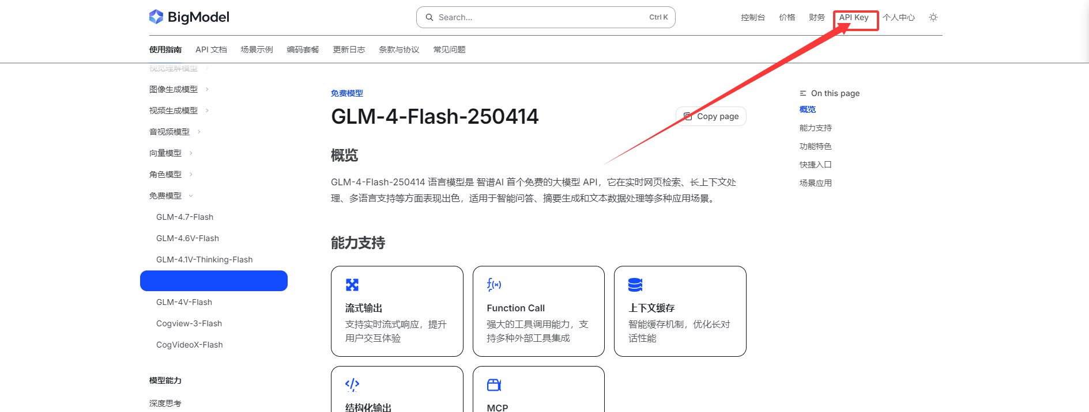Click the 角色模型 sidebar label

click(165, 174)
